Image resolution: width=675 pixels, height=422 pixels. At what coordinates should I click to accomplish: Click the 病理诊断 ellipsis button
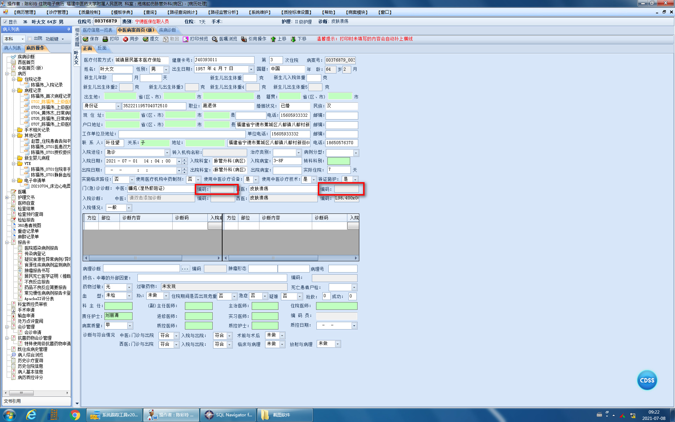(185, 269)
